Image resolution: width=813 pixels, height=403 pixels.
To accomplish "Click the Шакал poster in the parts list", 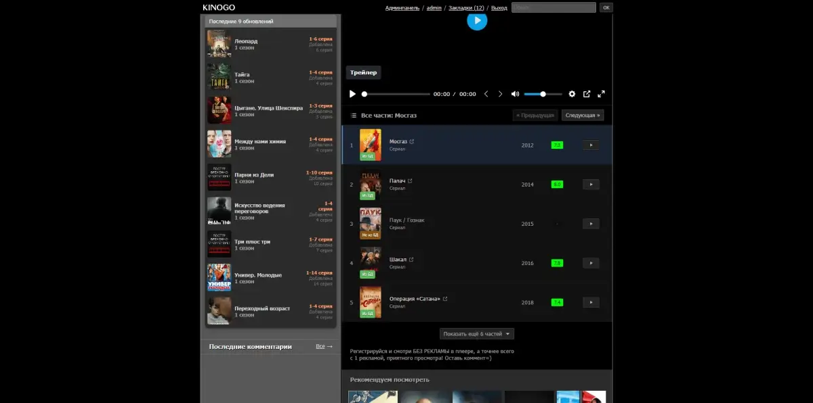I will 371,262.
